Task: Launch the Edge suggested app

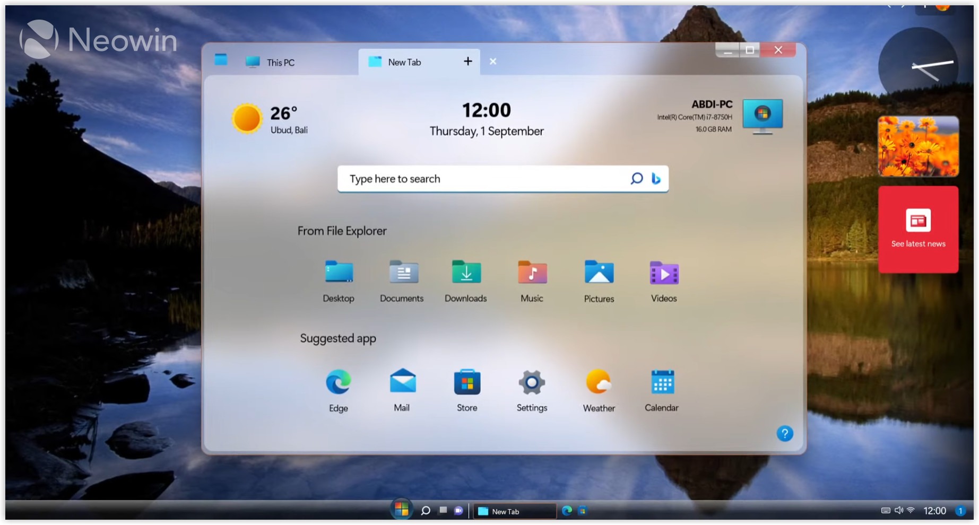Action: point(339,382)
